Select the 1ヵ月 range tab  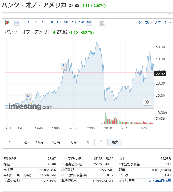coord(39,142)
